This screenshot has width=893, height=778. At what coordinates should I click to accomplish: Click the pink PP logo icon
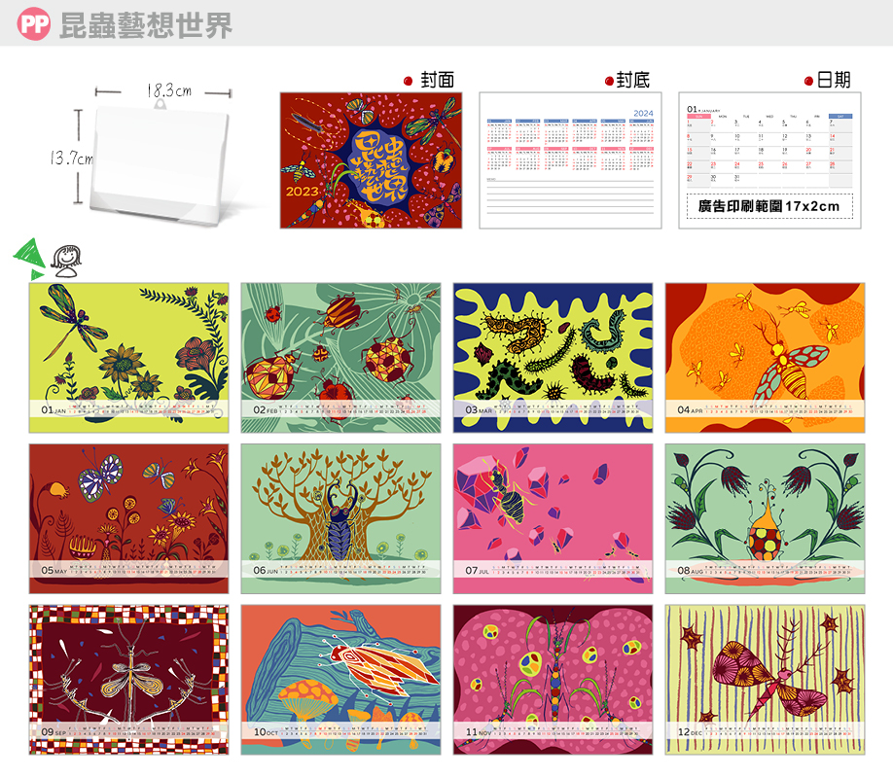(34, 24)
